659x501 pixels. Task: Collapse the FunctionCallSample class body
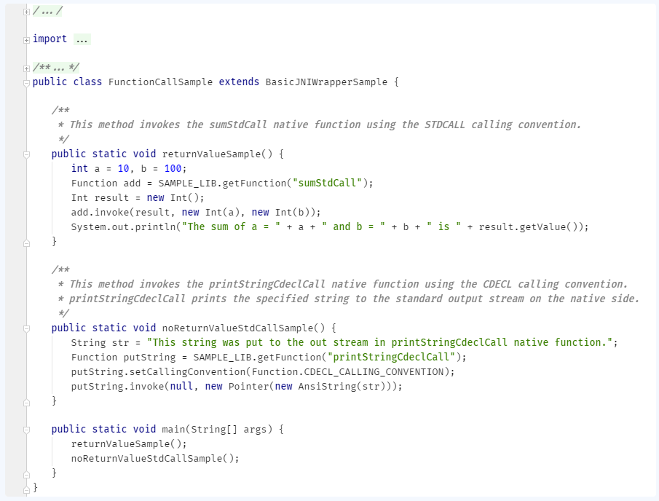tap(26, 83)
